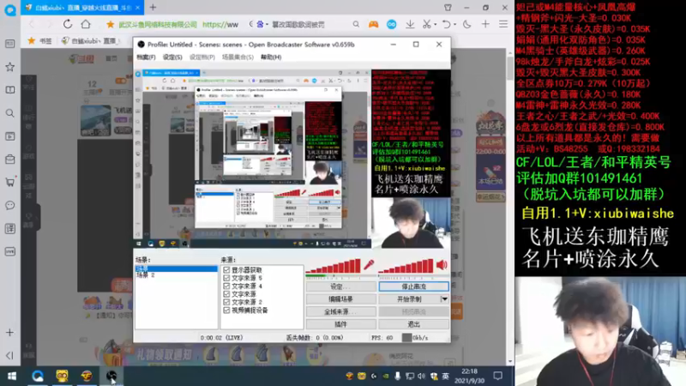The image size is (686, 386).
Task: Click the browser undo arrow icon
Action: [x=446, y=25]
